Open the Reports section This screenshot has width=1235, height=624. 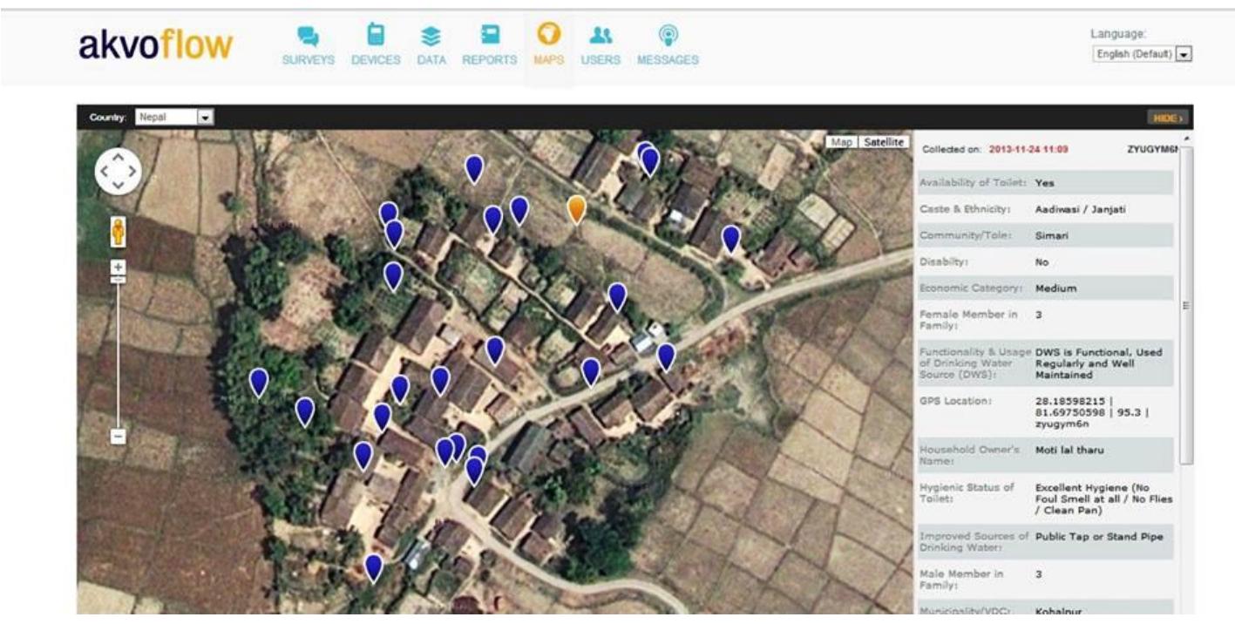pos(489,46)
